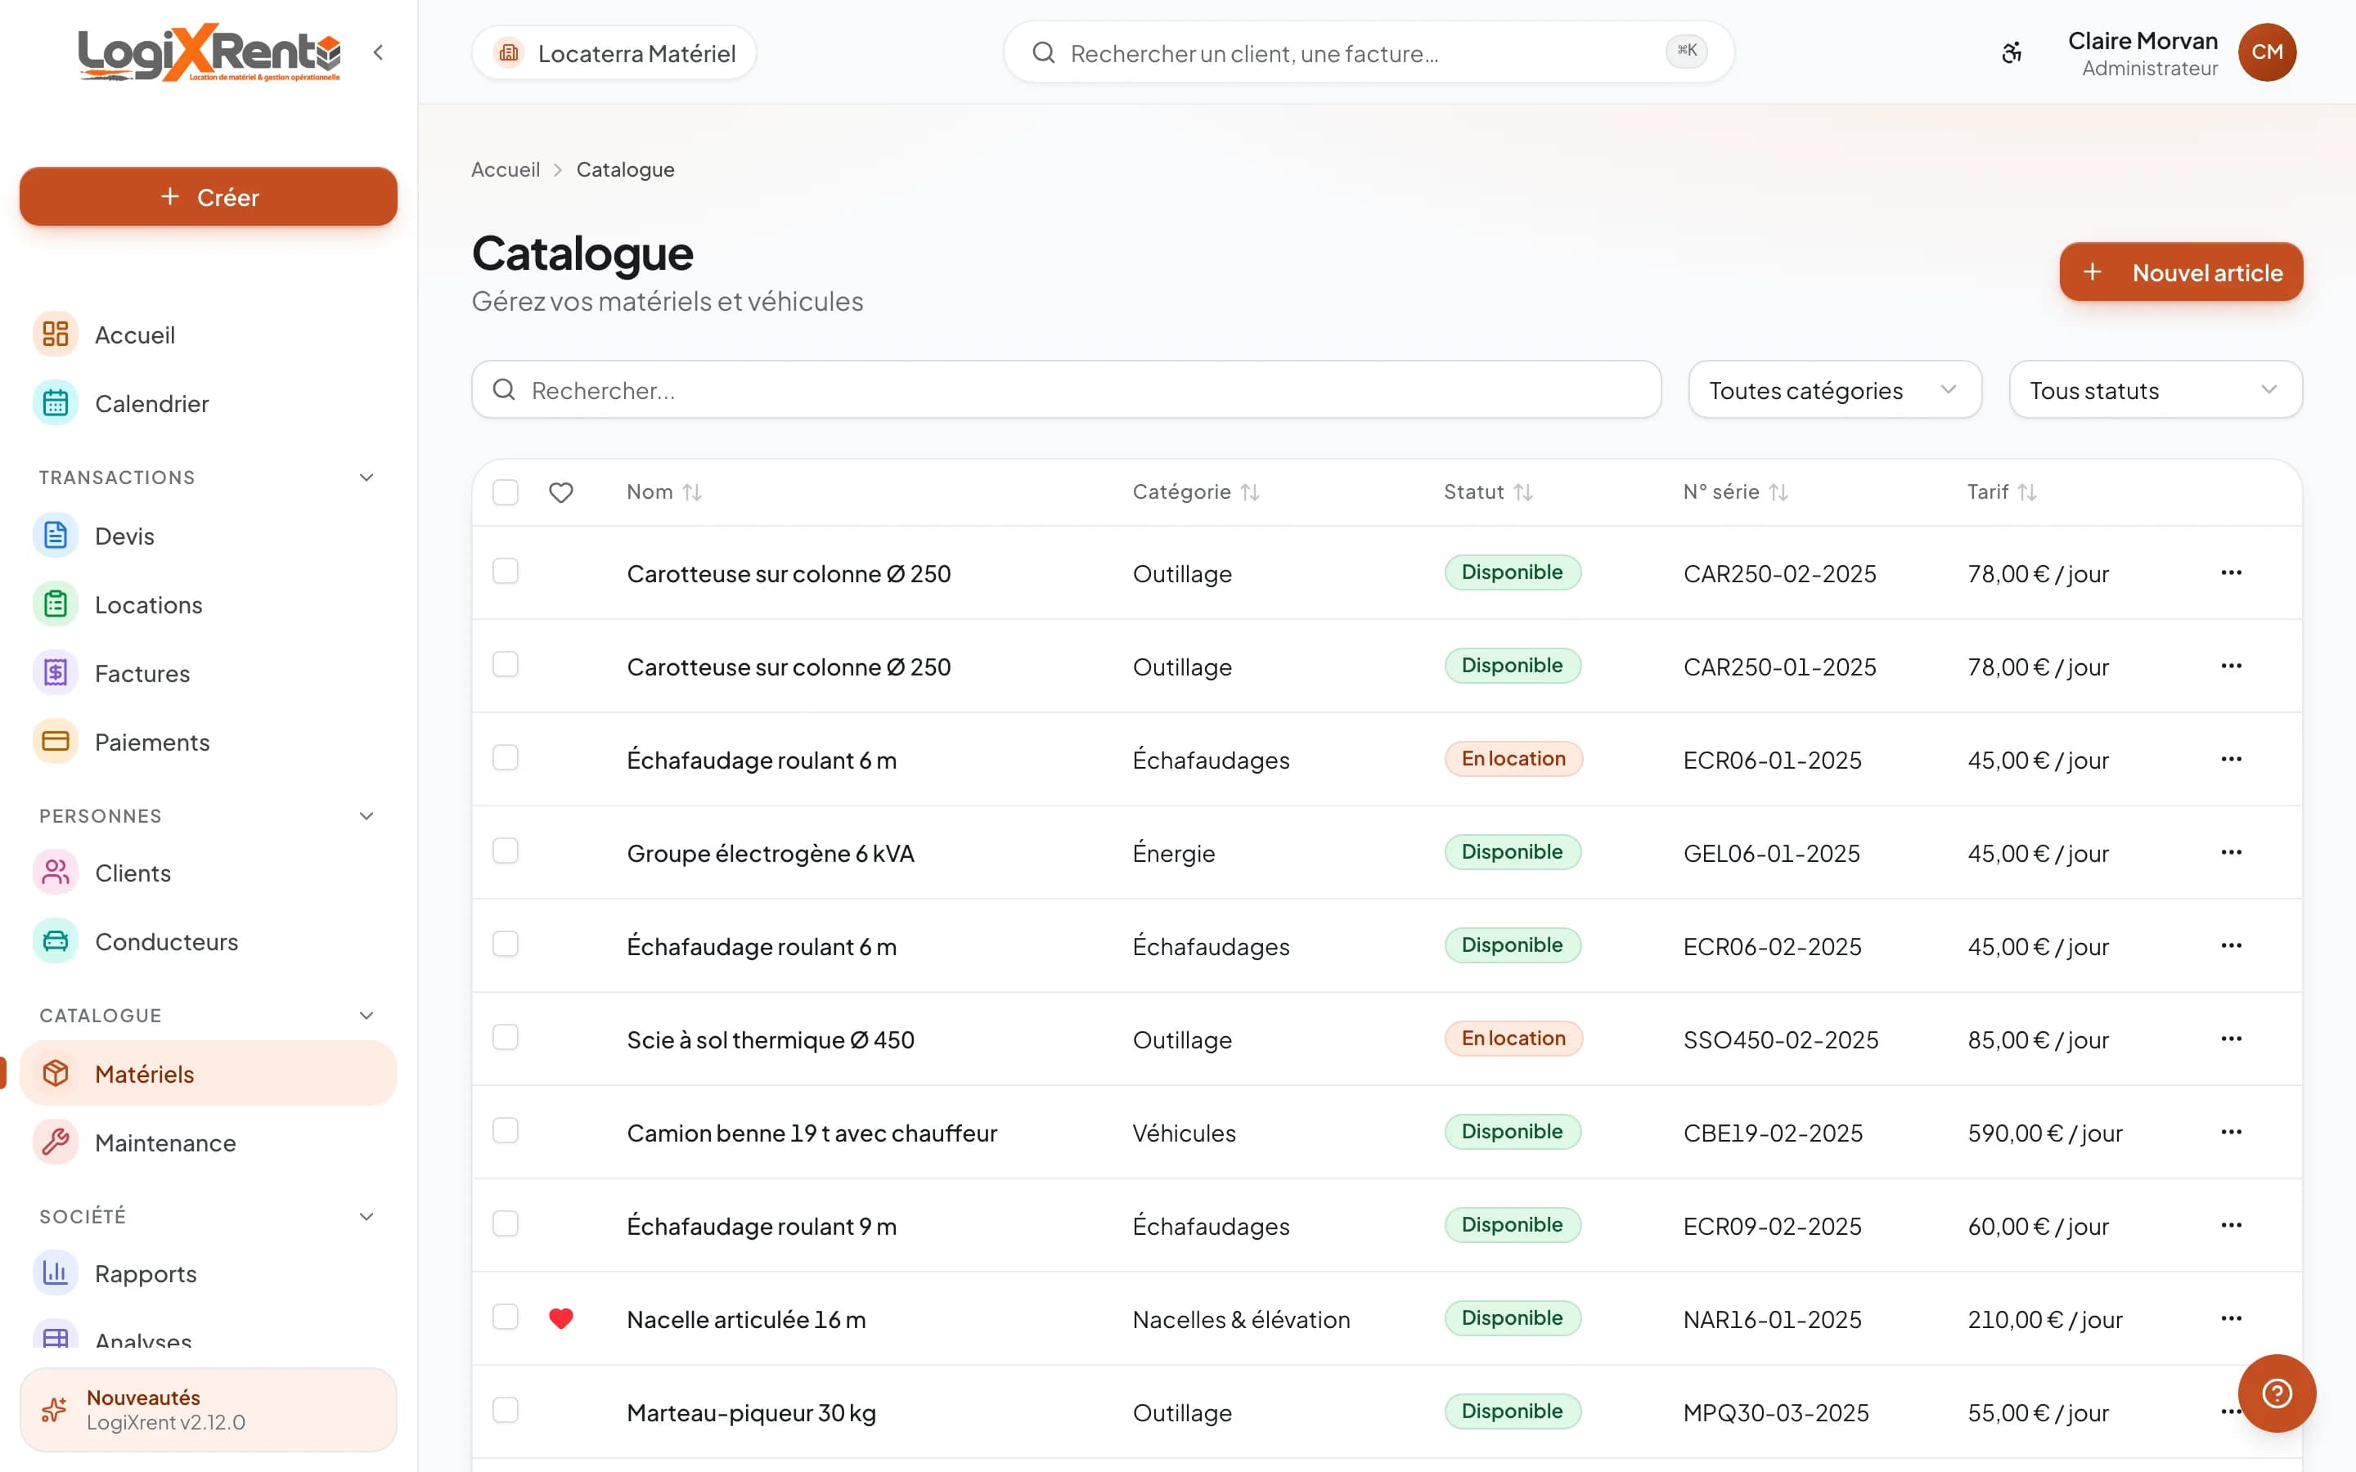The image size is (2356, 1472).
Task: Unfavorite Nacelle articulée 16 m red heart
Action: coord(560,1318)
